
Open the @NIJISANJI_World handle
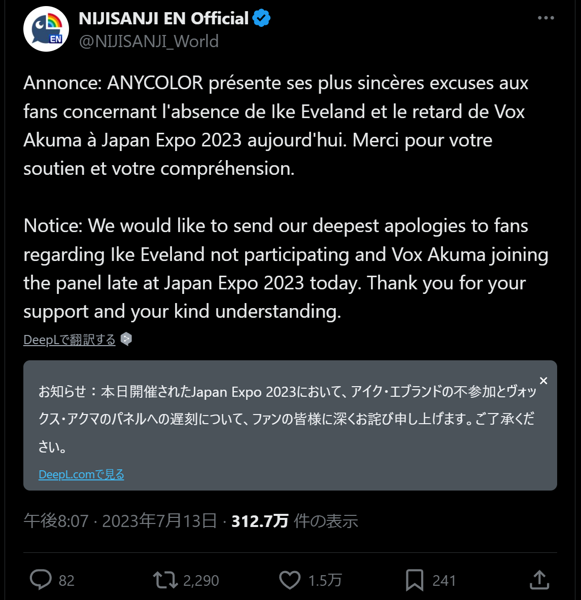[x=149, y=41]
